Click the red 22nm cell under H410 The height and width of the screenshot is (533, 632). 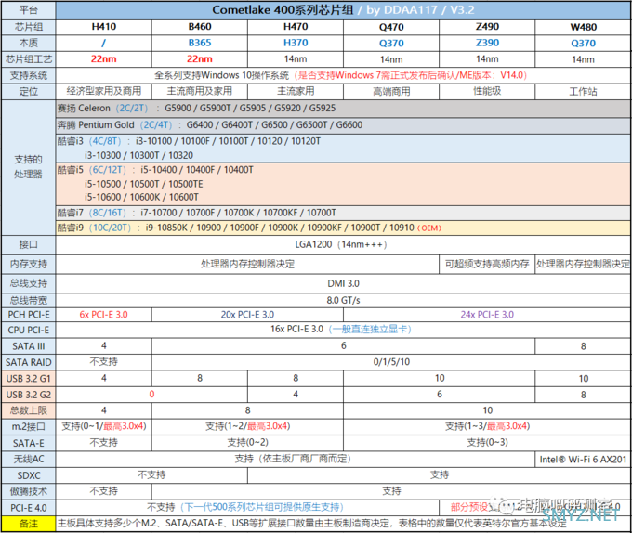[103, 59]
